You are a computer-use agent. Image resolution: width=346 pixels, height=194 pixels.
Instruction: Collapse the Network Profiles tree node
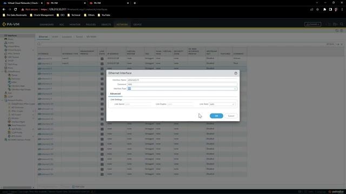click(3, 100)
